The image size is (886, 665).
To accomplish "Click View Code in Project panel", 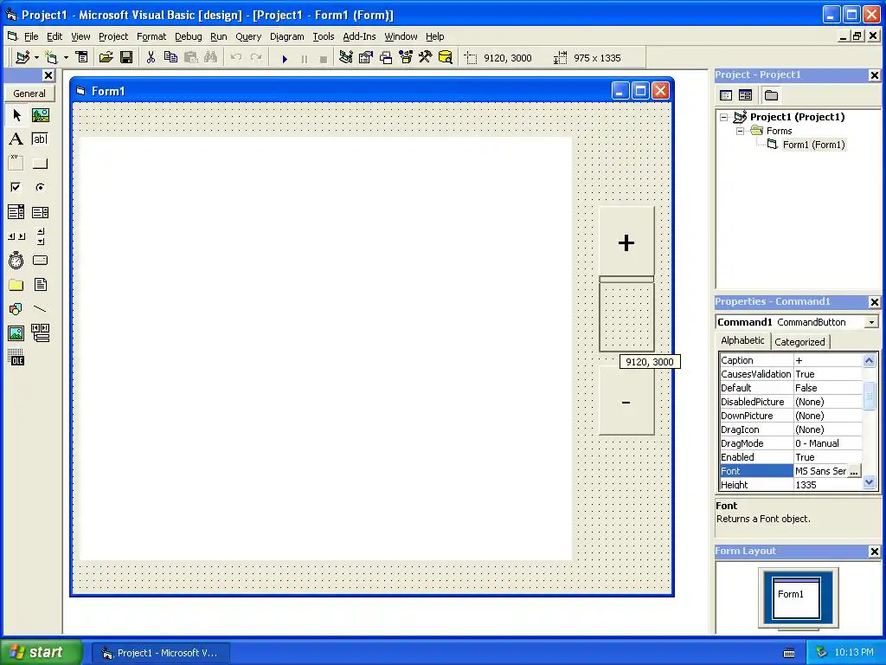I will [726, 95].
